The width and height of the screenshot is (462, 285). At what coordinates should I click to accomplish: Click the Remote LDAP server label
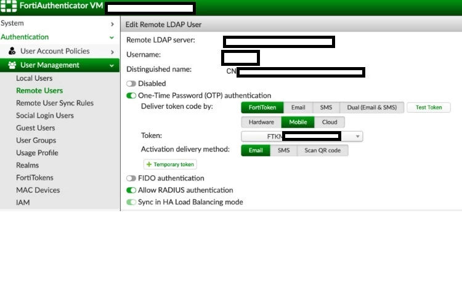pyautogui.click(x=161, y=40)
